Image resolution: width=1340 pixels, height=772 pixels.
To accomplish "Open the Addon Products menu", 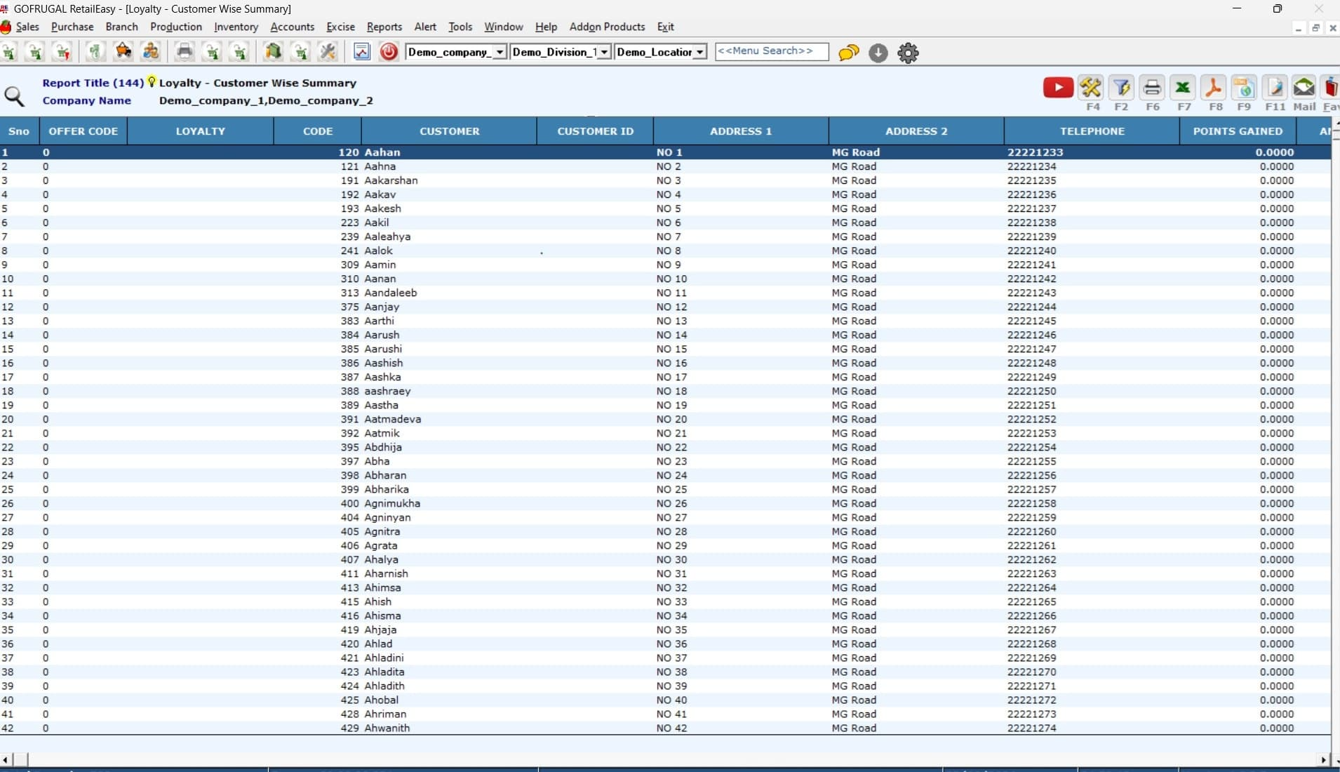I will (x=607, y=27).
